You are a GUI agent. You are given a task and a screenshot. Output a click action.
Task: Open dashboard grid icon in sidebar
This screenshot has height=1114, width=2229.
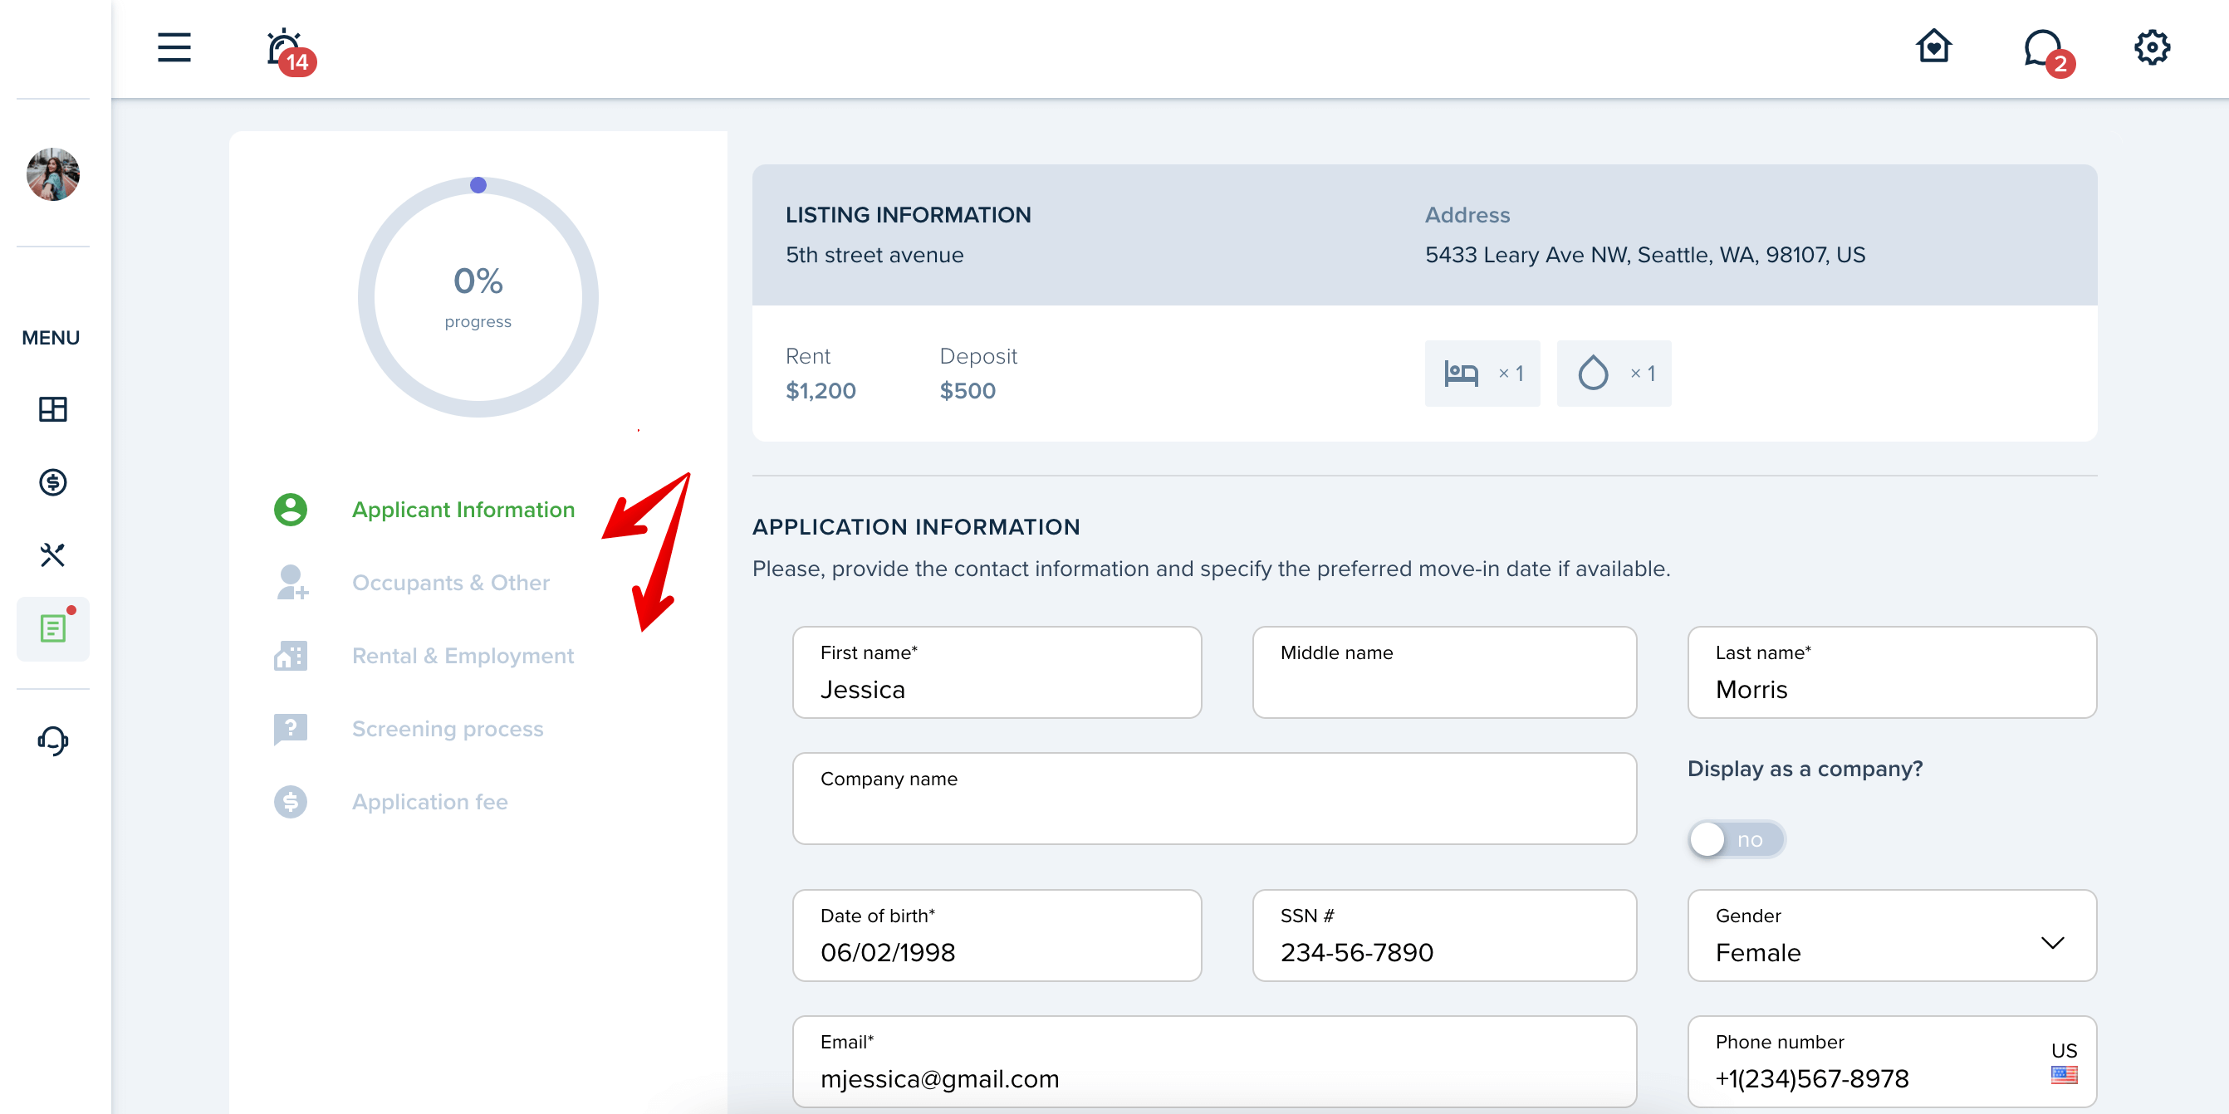coord(53,409)
